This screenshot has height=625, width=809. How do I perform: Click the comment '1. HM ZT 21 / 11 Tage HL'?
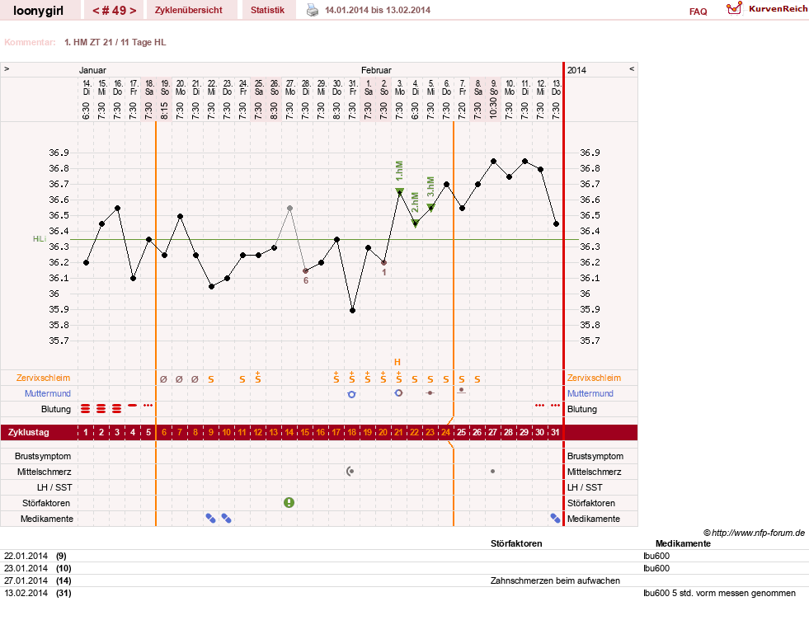pyautogui.click(x=115, y=42)
